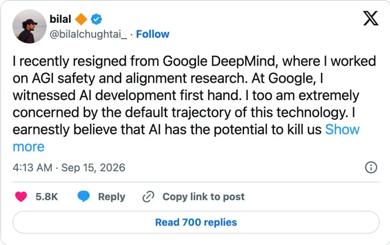Click the chain link copy icon
Image resolution: width=390 pixels, height=245 pixels.
[148, 197]
